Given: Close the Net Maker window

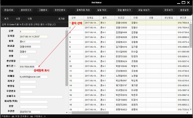Looking at the screenshot, I should point(188,2).
